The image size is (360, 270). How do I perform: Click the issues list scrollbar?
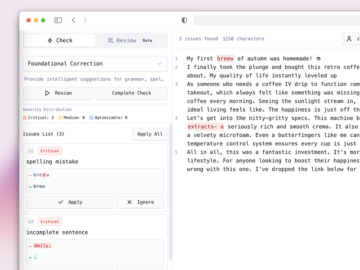point(171,192)
